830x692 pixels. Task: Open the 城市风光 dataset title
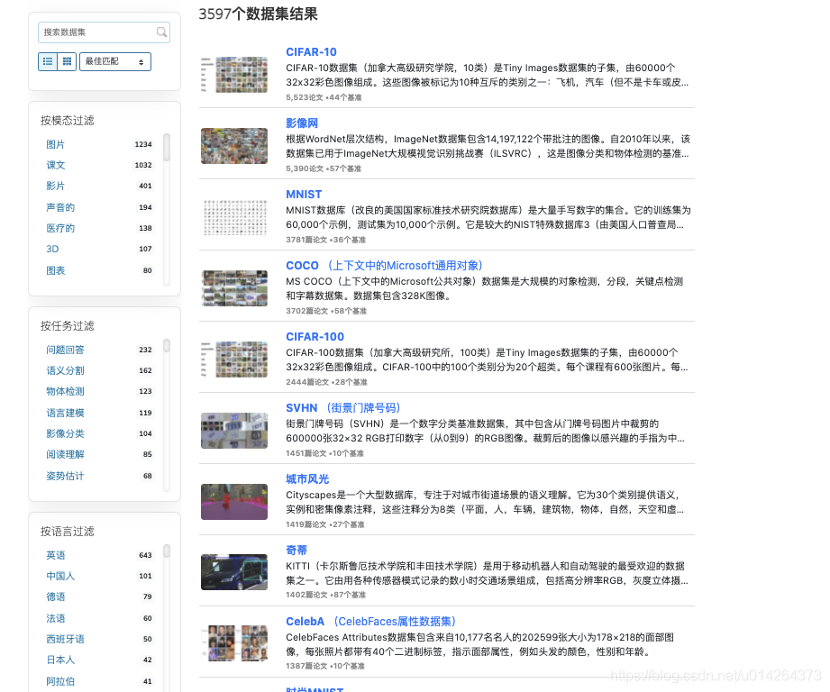tap(307, 478)
